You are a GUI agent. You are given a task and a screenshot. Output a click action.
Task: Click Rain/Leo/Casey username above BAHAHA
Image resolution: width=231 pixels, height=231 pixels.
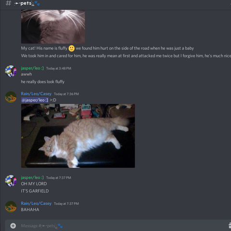36,204
